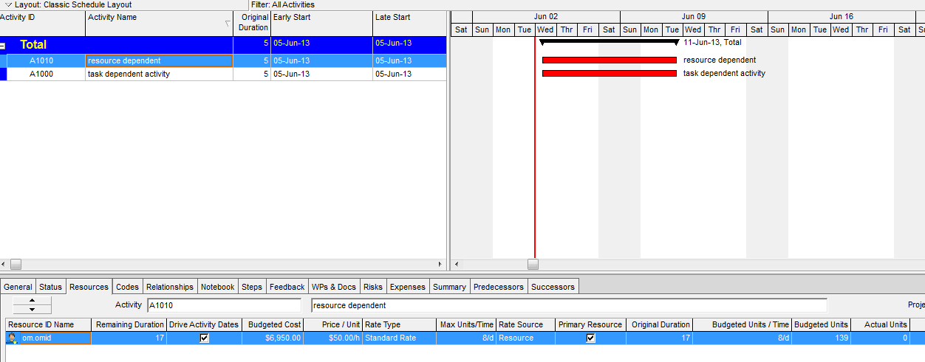Screen dimensions: 925x362
Task: Click the Jun 02 week header in timescale
Action: click(x=546, y=16)
